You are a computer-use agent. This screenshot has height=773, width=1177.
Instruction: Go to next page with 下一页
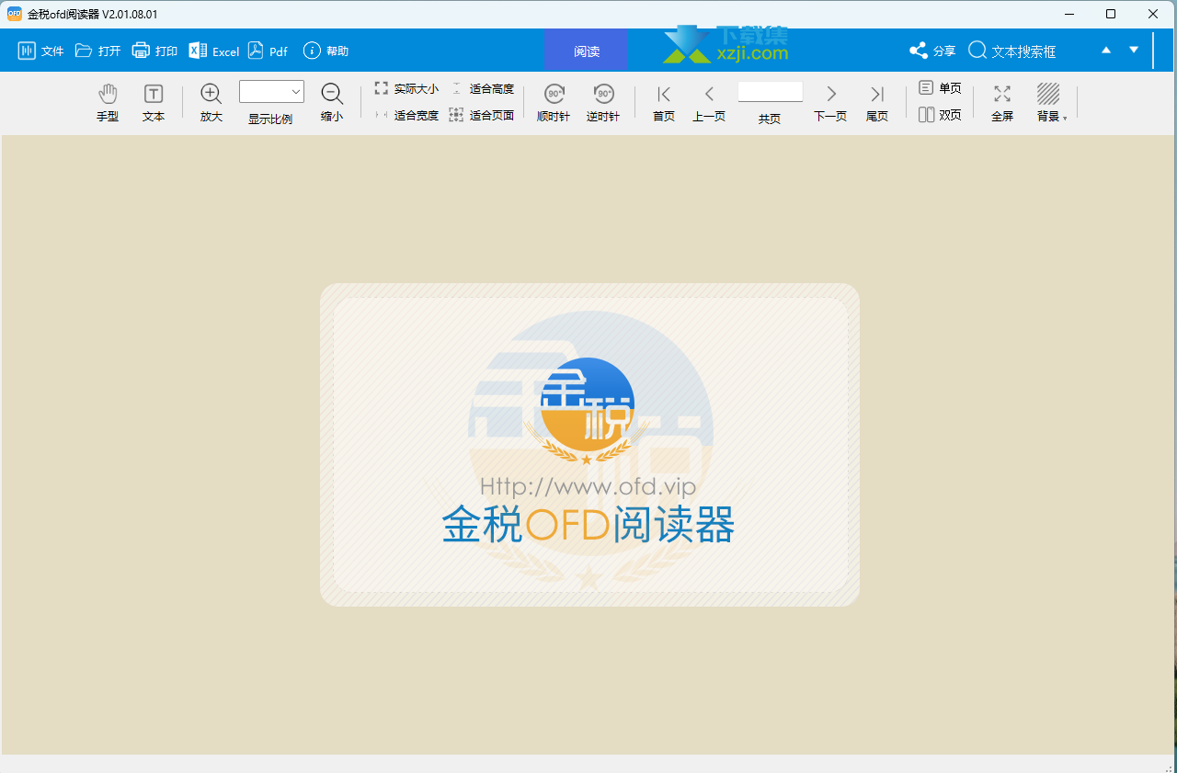(x=830, y=103)
